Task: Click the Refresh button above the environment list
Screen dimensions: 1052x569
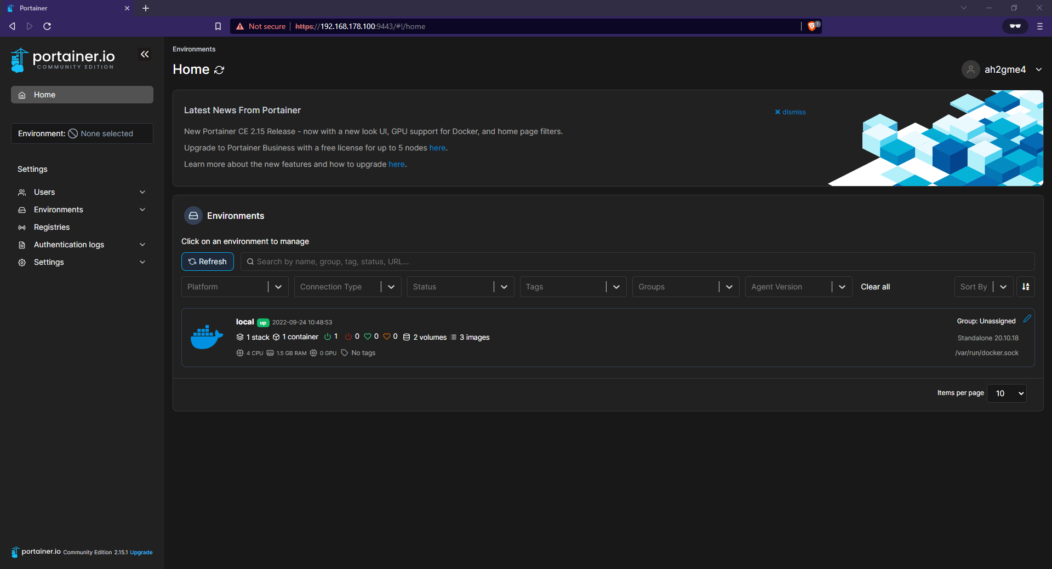Action: [208, 261]
